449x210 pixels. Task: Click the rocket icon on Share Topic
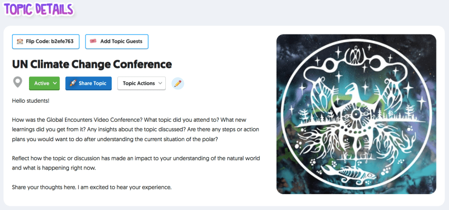click(x=73, y=83)
